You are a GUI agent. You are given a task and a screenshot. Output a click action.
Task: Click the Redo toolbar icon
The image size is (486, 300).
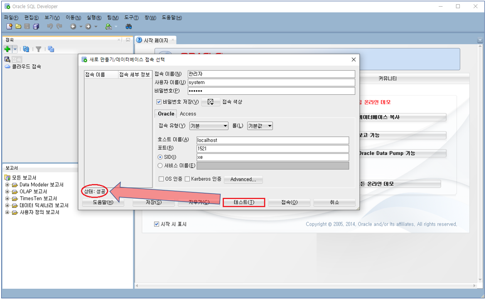pos(59,26)
